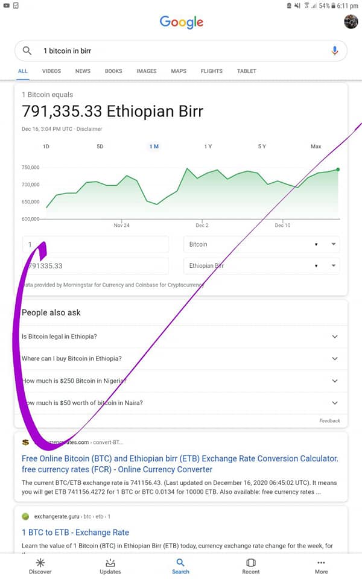Click the amount field containing 1

tap(95, 244)
